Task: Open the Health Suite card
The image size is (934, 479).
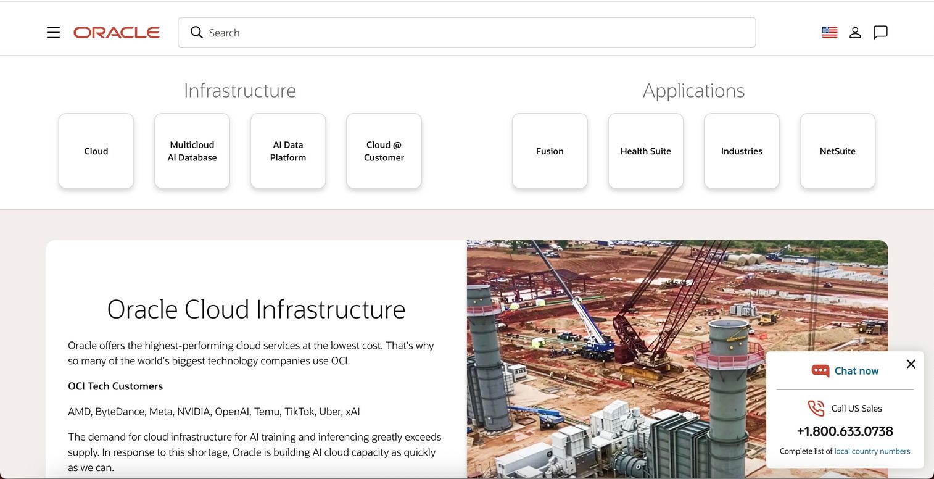Action: click(x=646, y=151)
